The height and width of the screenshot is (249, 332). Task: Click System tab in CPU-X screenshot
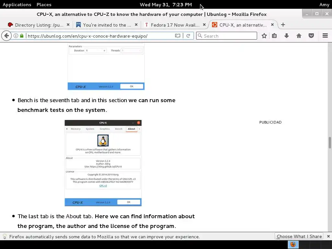pos(90,129)
